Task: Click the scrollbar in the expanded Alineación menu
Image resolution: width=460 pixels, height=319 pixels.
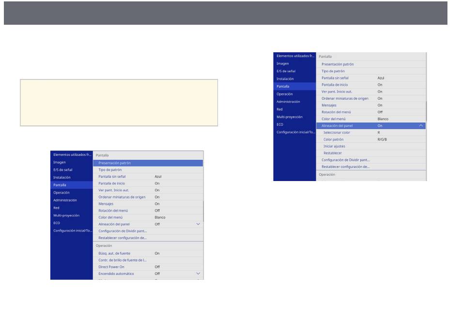Action: (426, 110)
